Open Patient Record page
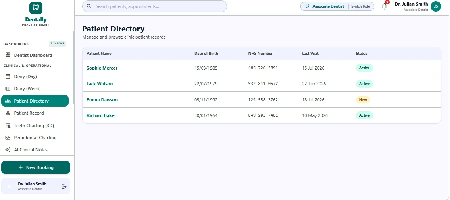This screenshot has width=450, height=200. click(35, 113)
